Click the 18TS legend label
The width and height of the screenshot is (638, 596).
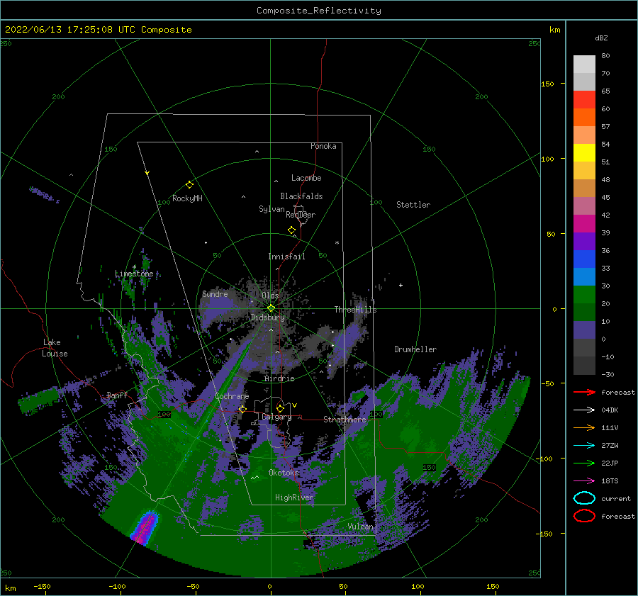[x=610, y=481]
